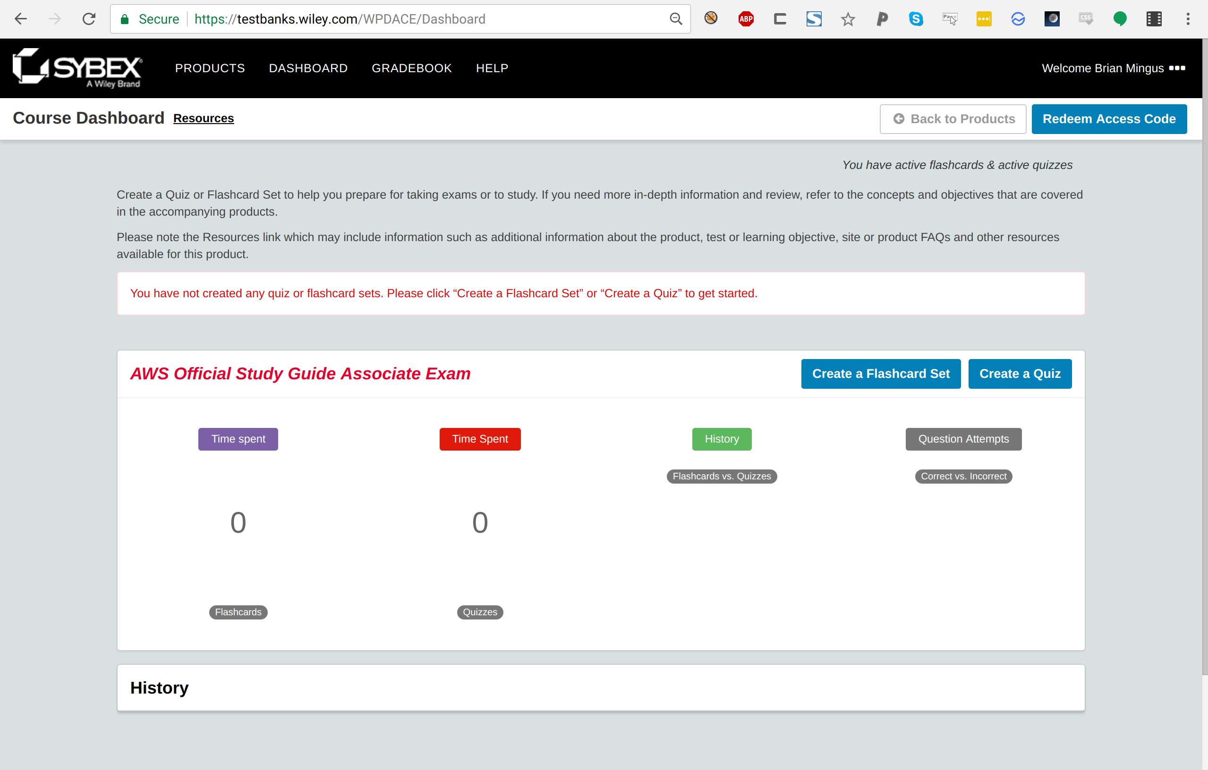This screenshot has height=770, width=1208.
Task: Click the Correct vs. Incorrect badge
Action: click(963, 476)
